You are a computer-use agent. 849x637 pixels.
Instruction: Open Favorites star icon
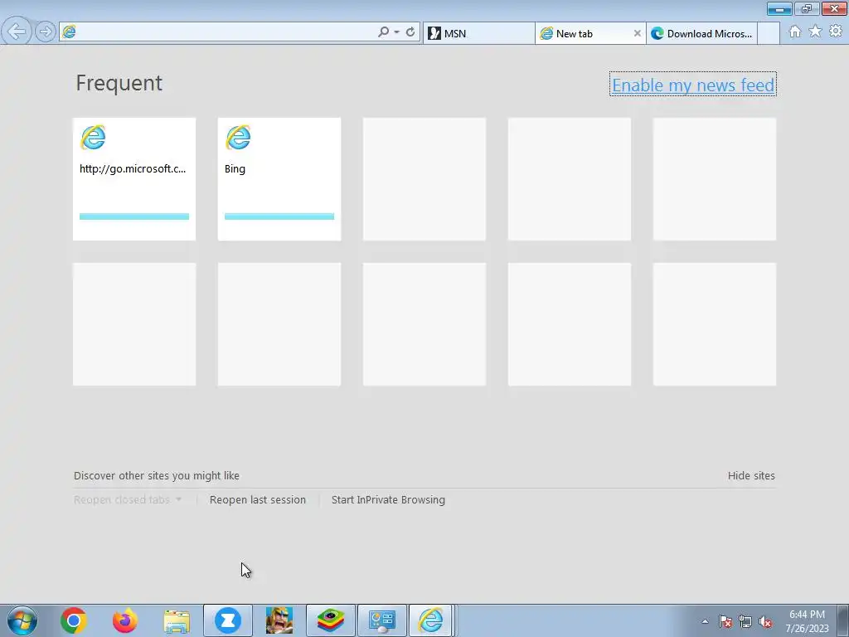pos(815,32)
